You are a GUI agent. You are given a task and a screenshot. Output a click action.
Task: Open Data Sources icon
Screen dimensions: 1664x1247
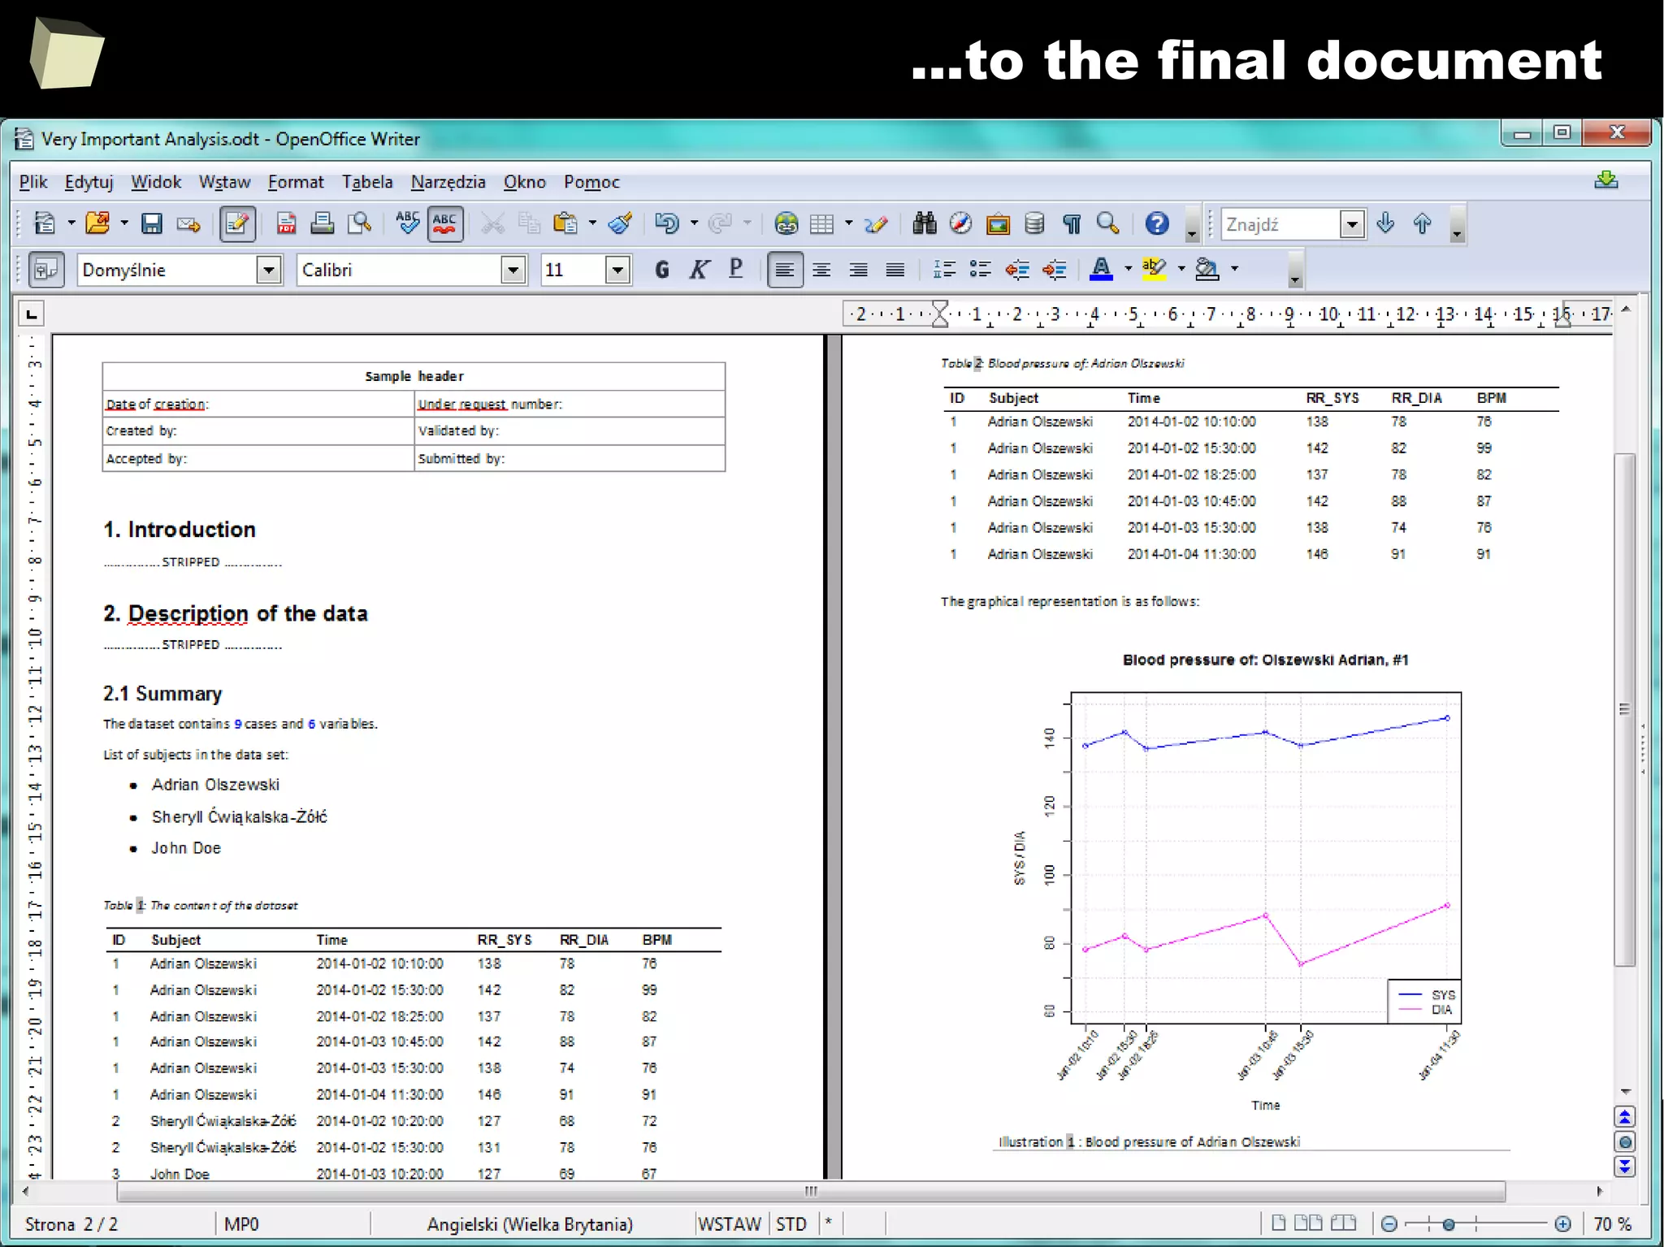1034,223
